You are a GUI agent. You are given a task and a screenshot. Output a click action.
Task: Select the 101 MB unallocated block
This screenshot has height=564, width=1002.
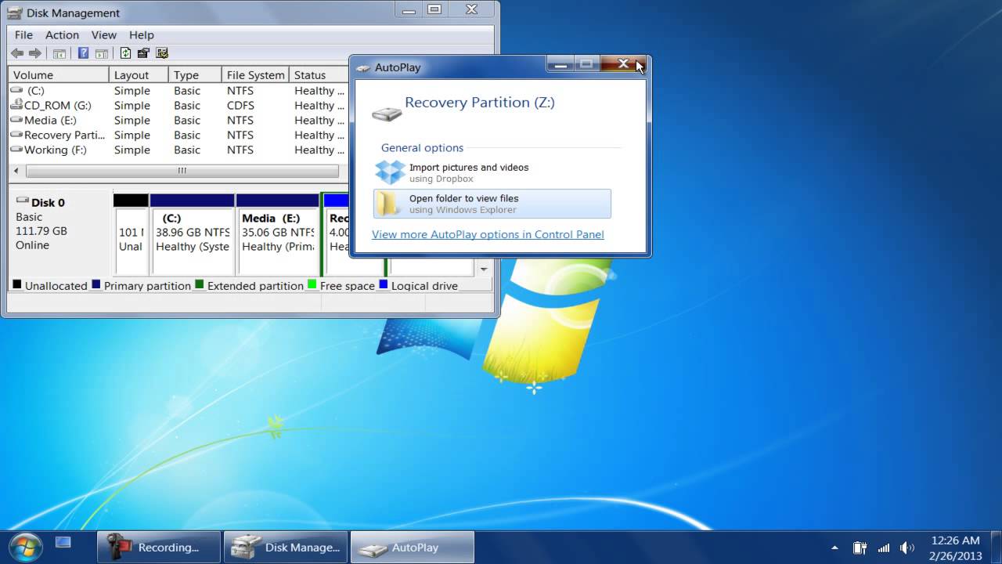pos(131,233)
